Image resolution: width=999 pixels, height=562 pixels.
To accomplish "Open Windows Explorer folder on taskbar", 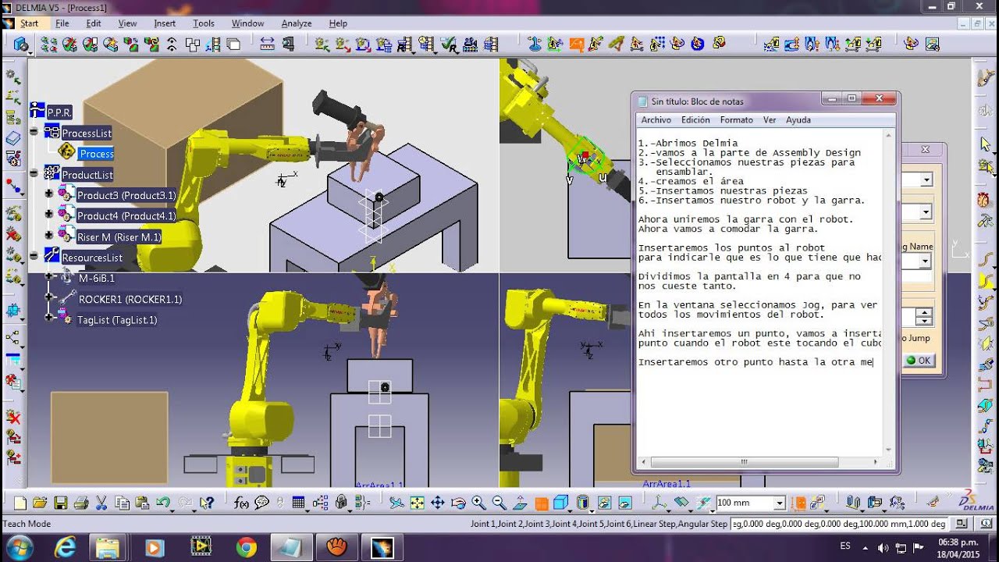I will tap(108, 547).
